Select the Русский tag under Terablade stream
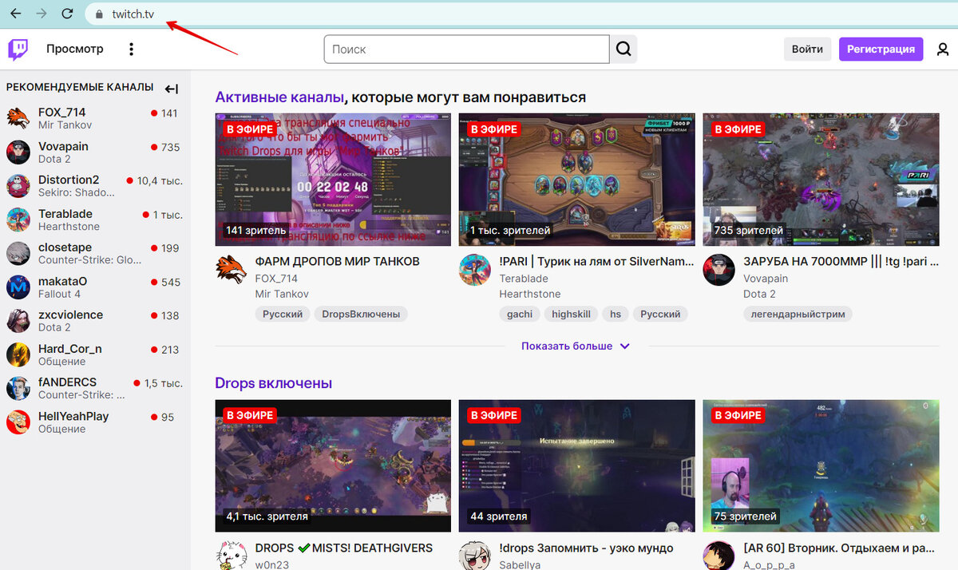 (660, 315)
